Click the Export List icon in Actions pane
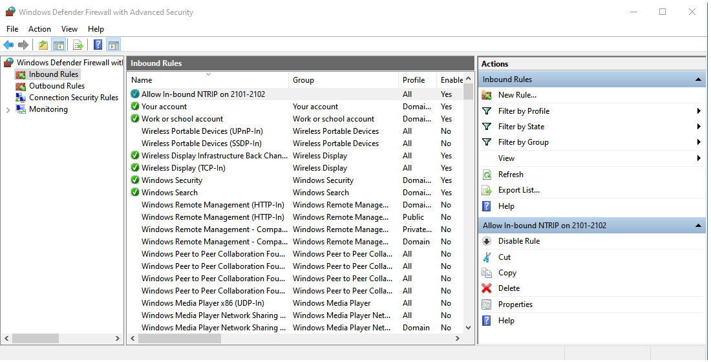711x362 pixels. pos(487,191)
